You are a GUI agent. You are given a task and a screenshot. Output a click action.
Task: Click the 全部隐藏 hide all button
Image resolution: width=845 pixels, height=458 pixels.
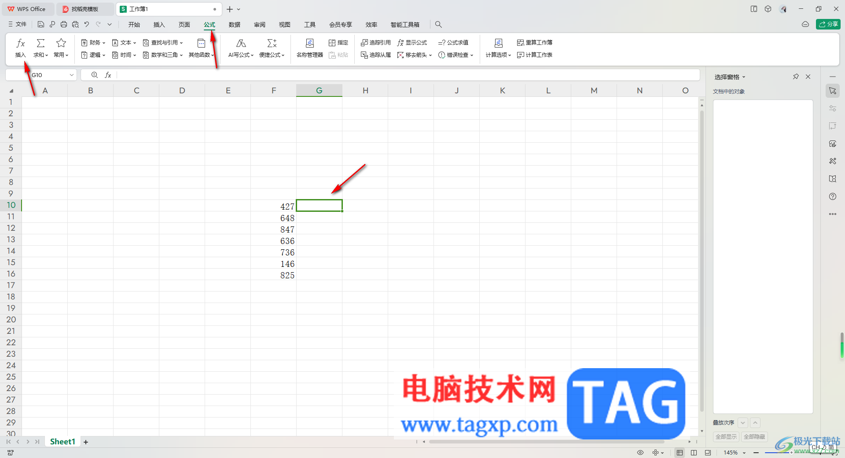point(754,437)
